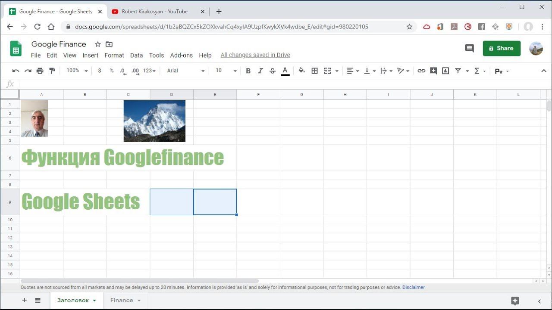Open the File menu
This screenshot has width=552, height=310.
36,55
